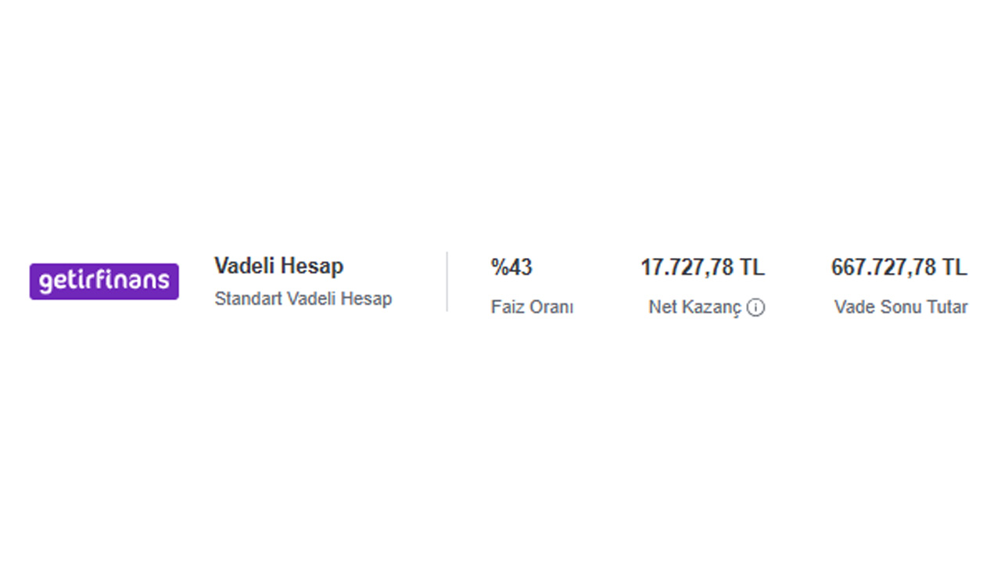The image size is (1001, 563).
Task: Click the vertical divider beside Standart Vadeli Hesap
Action: tap(447, 281)
